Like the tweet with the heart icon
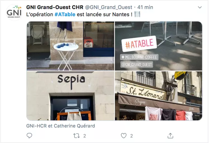 [124, 136]
